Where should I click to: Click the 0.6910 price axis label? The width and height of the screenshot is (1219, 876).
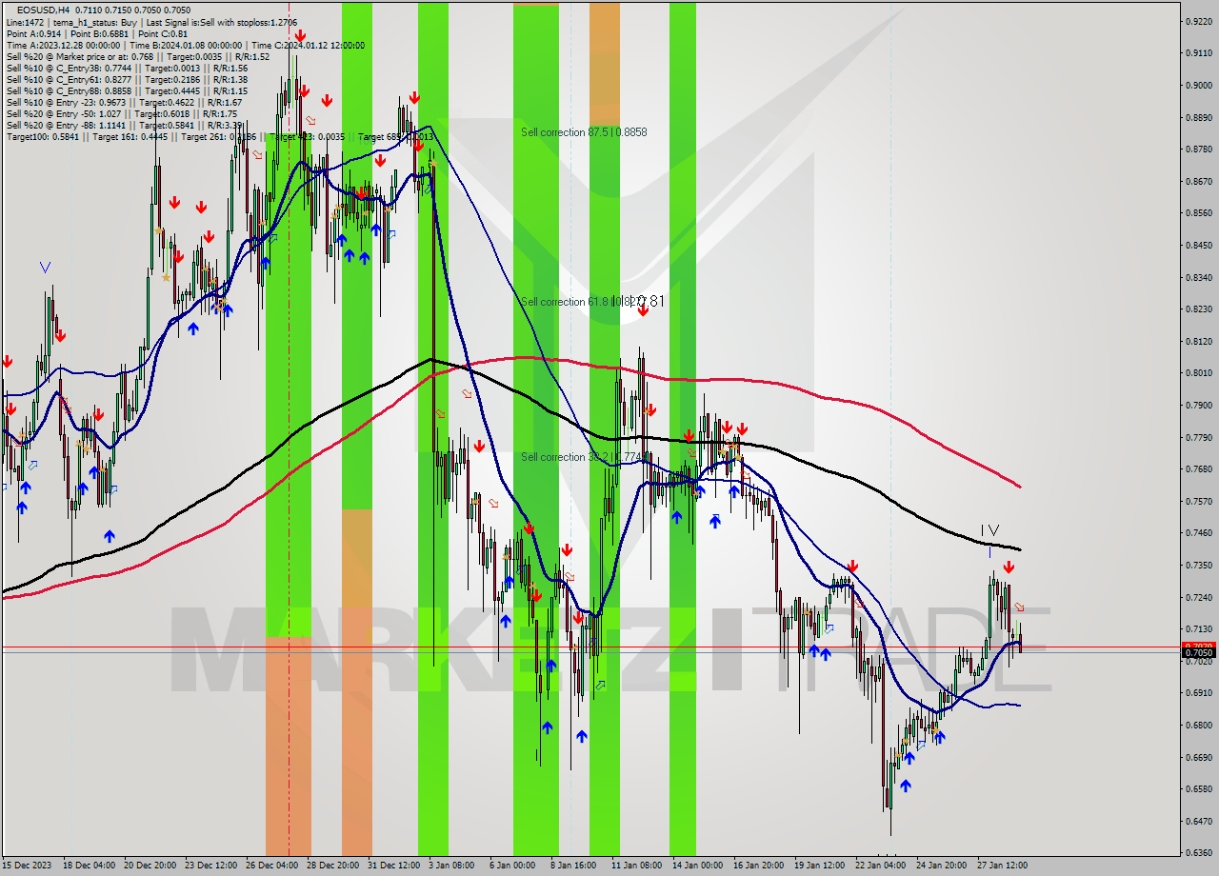(1197, 692)
